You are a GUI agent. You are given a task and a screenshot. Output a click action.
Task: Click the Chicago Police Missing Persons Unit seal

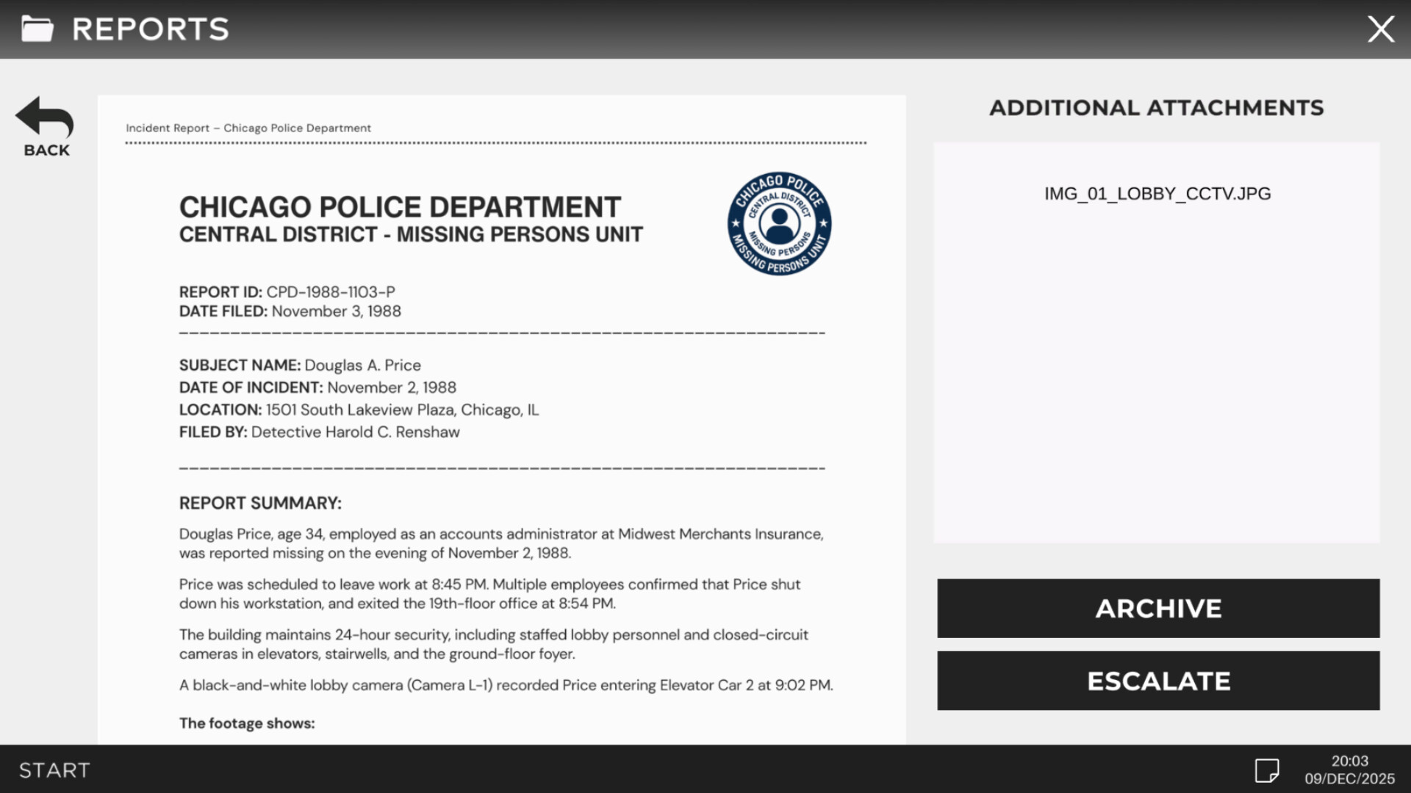[778, 225]
